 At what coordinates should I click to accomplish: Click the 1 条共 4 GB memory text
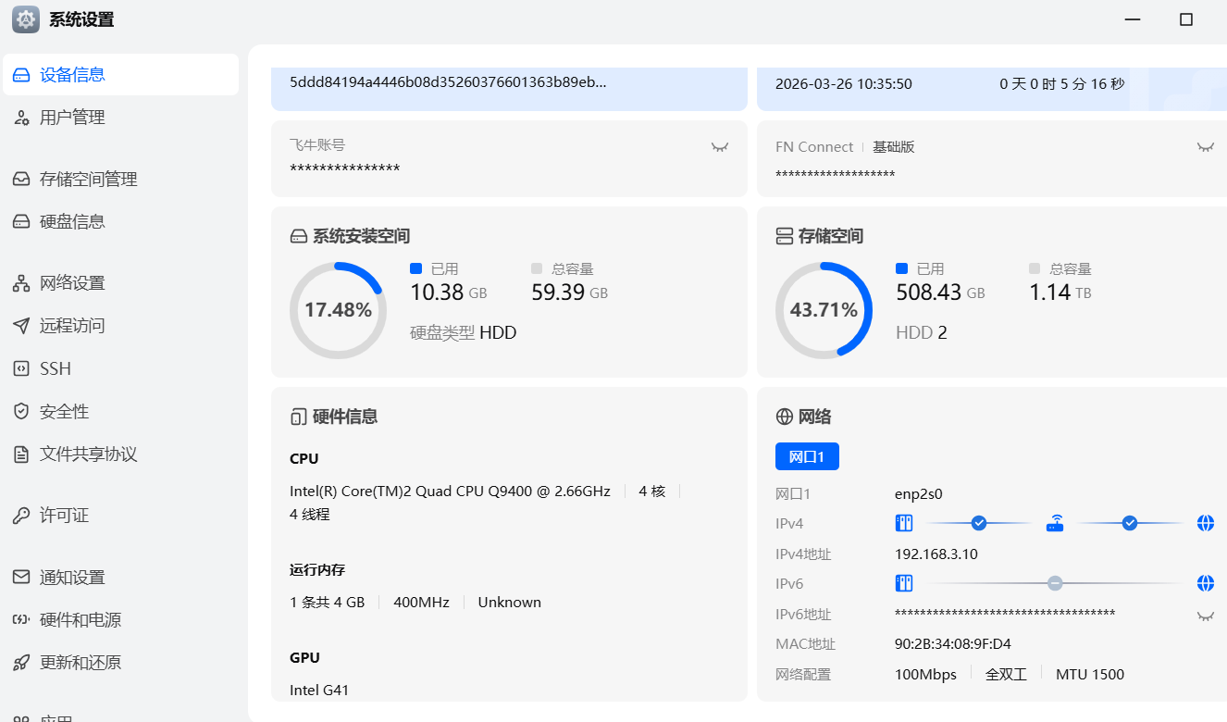click(x=328, y=602)
